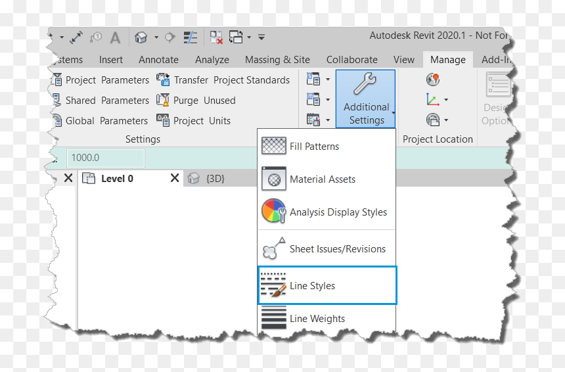565x372 pixels.
Task: Close the Level 0 view tab
Action: point(175,177)
